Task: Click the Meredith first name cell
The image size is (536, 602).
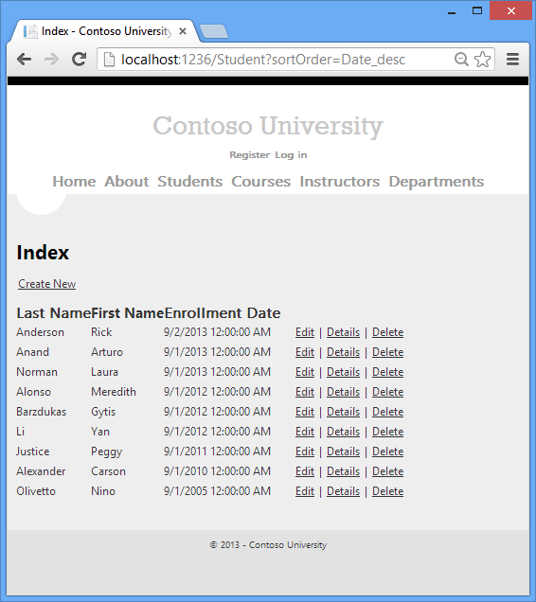Action: click(114, 392)
